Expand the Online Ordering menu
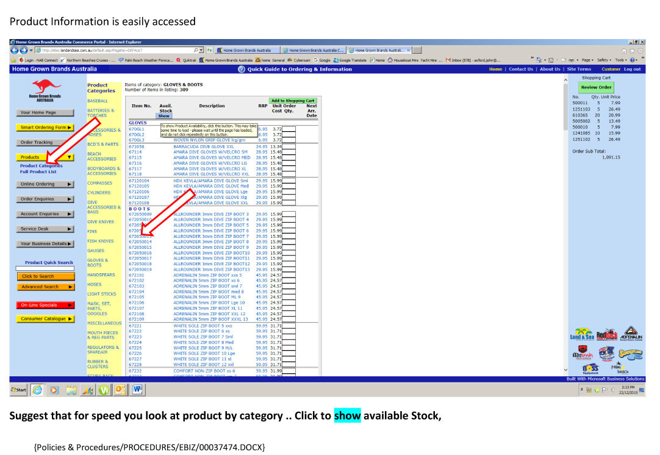This screenshot has width=660, height=455. pos(45,184)
